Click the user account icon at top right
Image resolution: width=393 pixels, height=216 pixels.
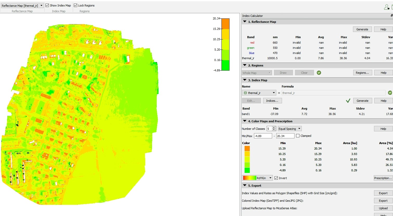pyautogui.click(x=387, y=7)
